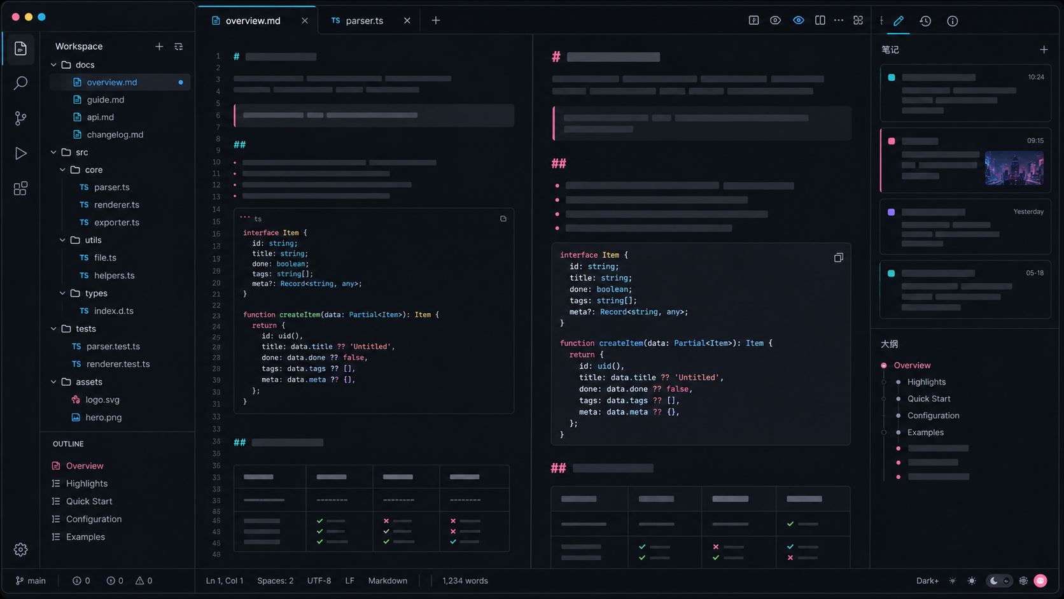Add a new note with plus button
Screen dimensions: 1064x599
coord(1044,50)
